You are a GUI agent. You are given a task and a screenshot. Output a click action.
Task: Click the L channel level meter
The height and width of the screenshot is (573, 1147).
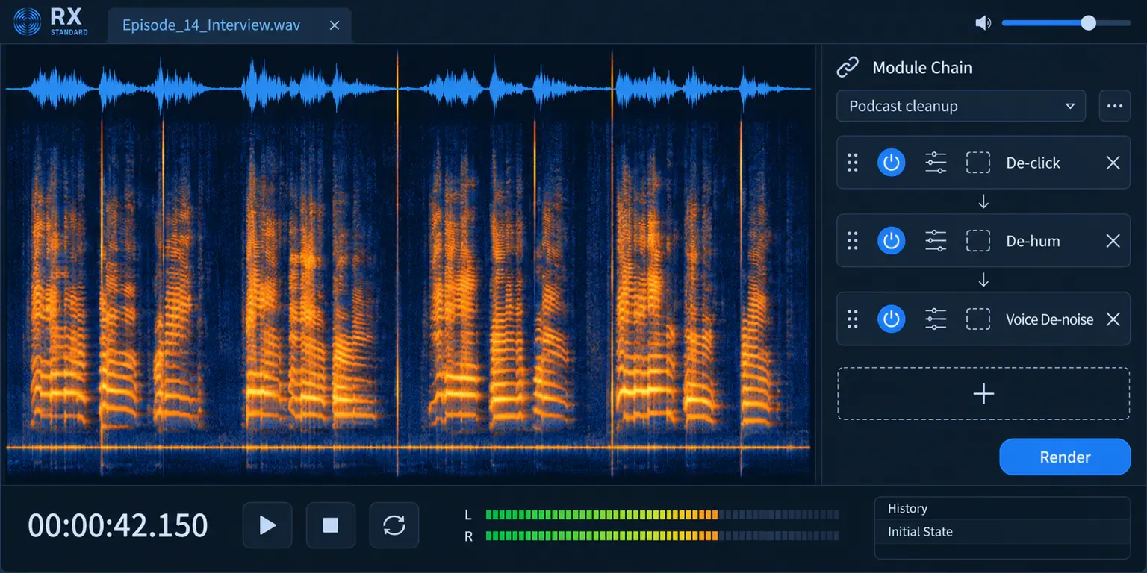point(662,515)
